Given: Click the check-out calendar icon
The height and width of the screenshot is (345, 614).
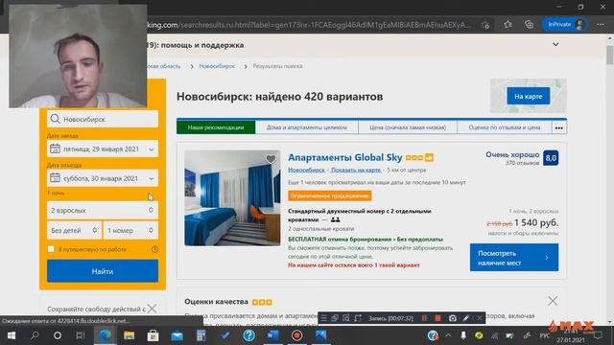Looking at the screenshot, I should coord(55,178).
